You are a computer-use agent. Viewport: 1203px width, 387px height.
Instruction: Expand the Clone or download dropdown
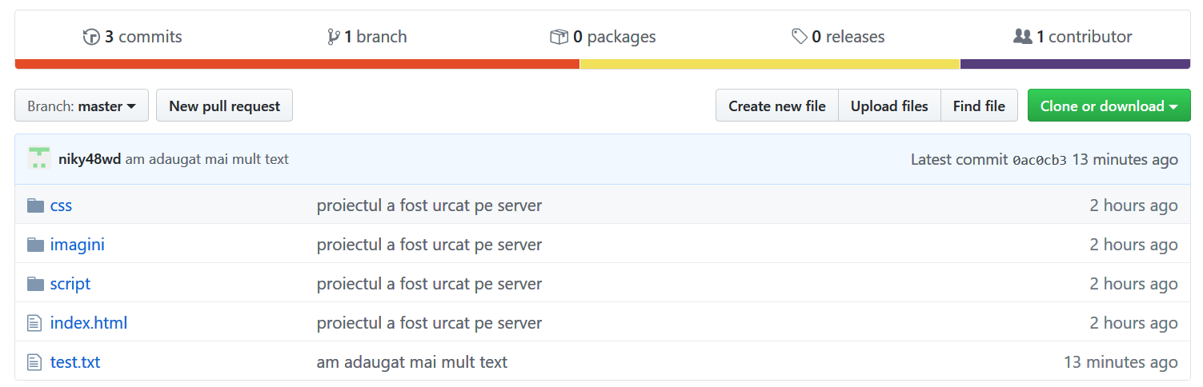click(x=1109, y=106)
